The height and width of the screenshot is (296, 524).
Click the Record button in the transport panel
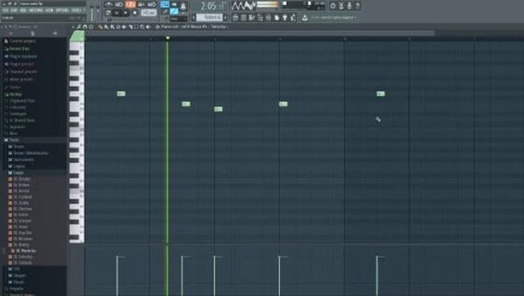(x=135, y=13)
